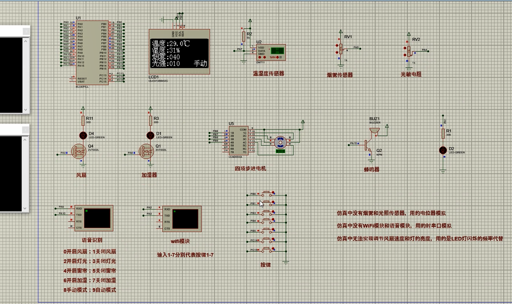Select the D4 fan LED indicator
512x304 pixels.
(83, 135)
